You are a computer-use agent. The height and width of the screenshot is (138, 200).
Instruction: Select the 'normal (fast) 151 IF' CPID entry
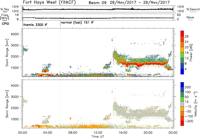[77, 23]
